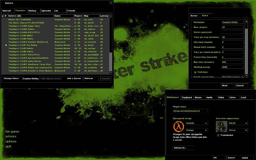The height and width of the screenshot is (160, 256).
Task: Enable the Translucent crosshair checkbox
Action: click(x=218, y=135)
